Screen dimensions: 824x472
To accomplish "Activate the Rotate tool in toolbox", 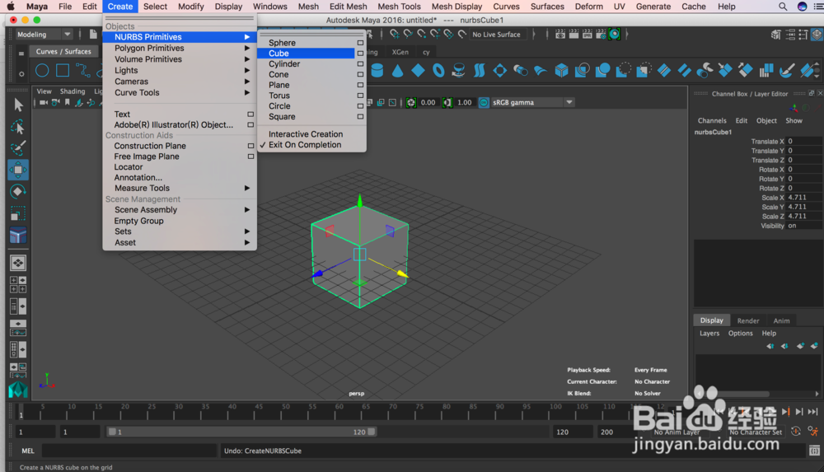I will click(x=18, y=191).
